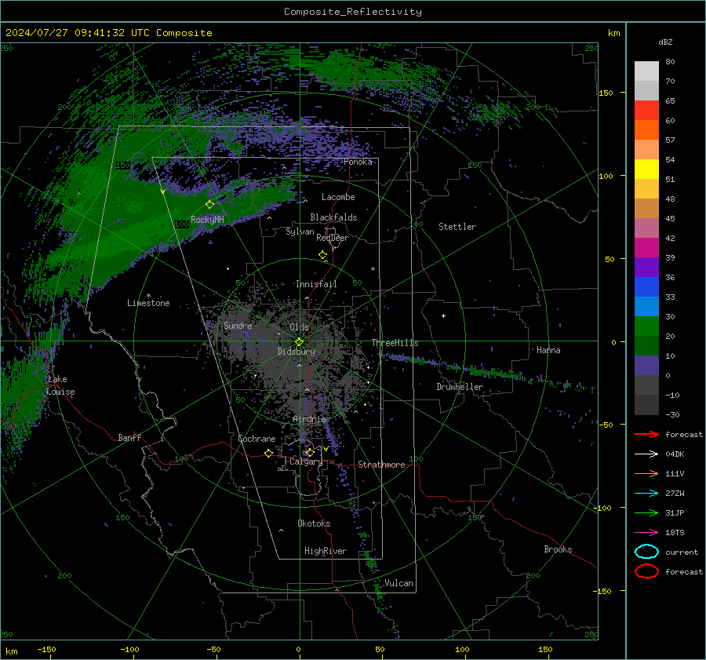Click the Composite_Reflectivity title text
Image resolution: width=706 pixels, height=660 pixels.
(353, 12)
